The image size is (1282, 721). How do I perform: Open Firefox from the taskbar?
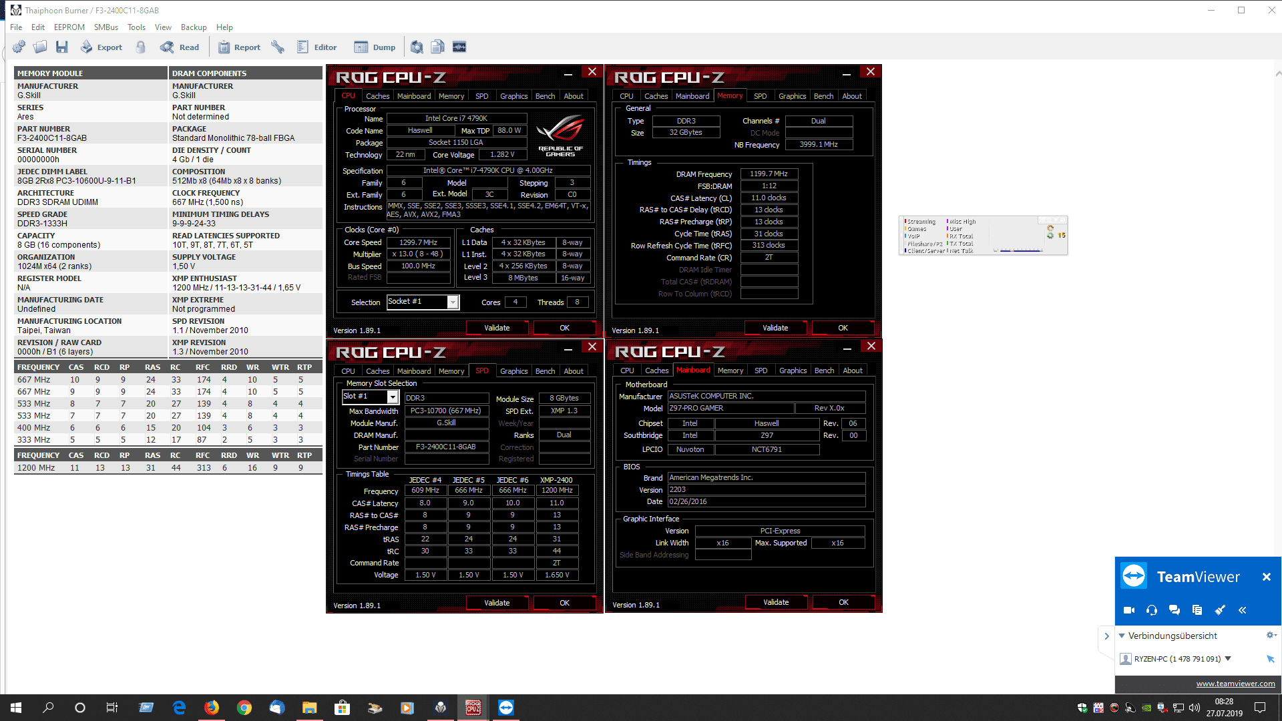tap(212, 708)
